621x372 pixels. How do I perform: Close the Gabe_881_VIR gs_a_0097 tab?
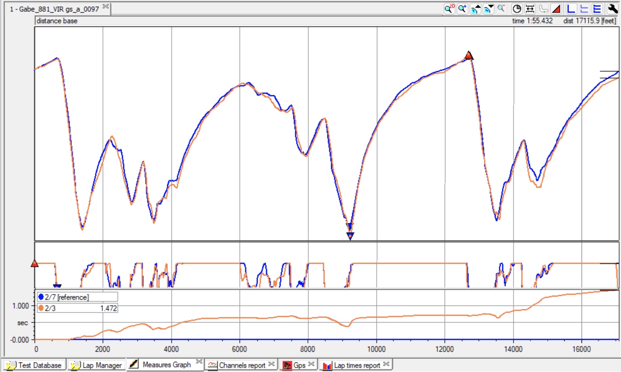(106, 7)
